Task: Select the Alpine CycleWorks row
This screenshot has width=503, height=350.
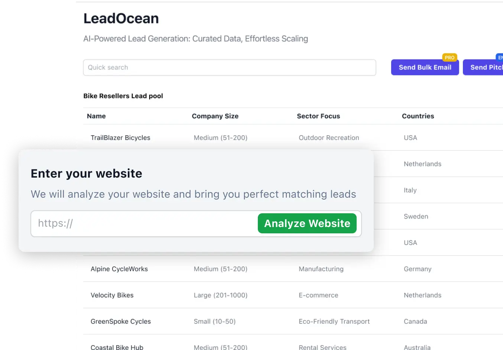Action: 119,269
